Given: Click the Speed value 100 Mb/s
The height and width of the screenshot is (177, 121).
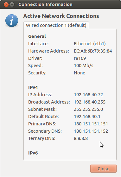Looking at the screenshot, I should tap(84, 66).
